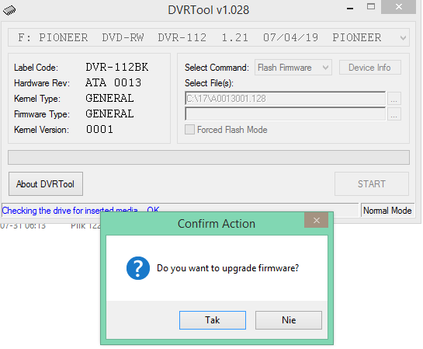Click the first file path field
The width and height of the screenshot is (423, 349).
(285, 98)
